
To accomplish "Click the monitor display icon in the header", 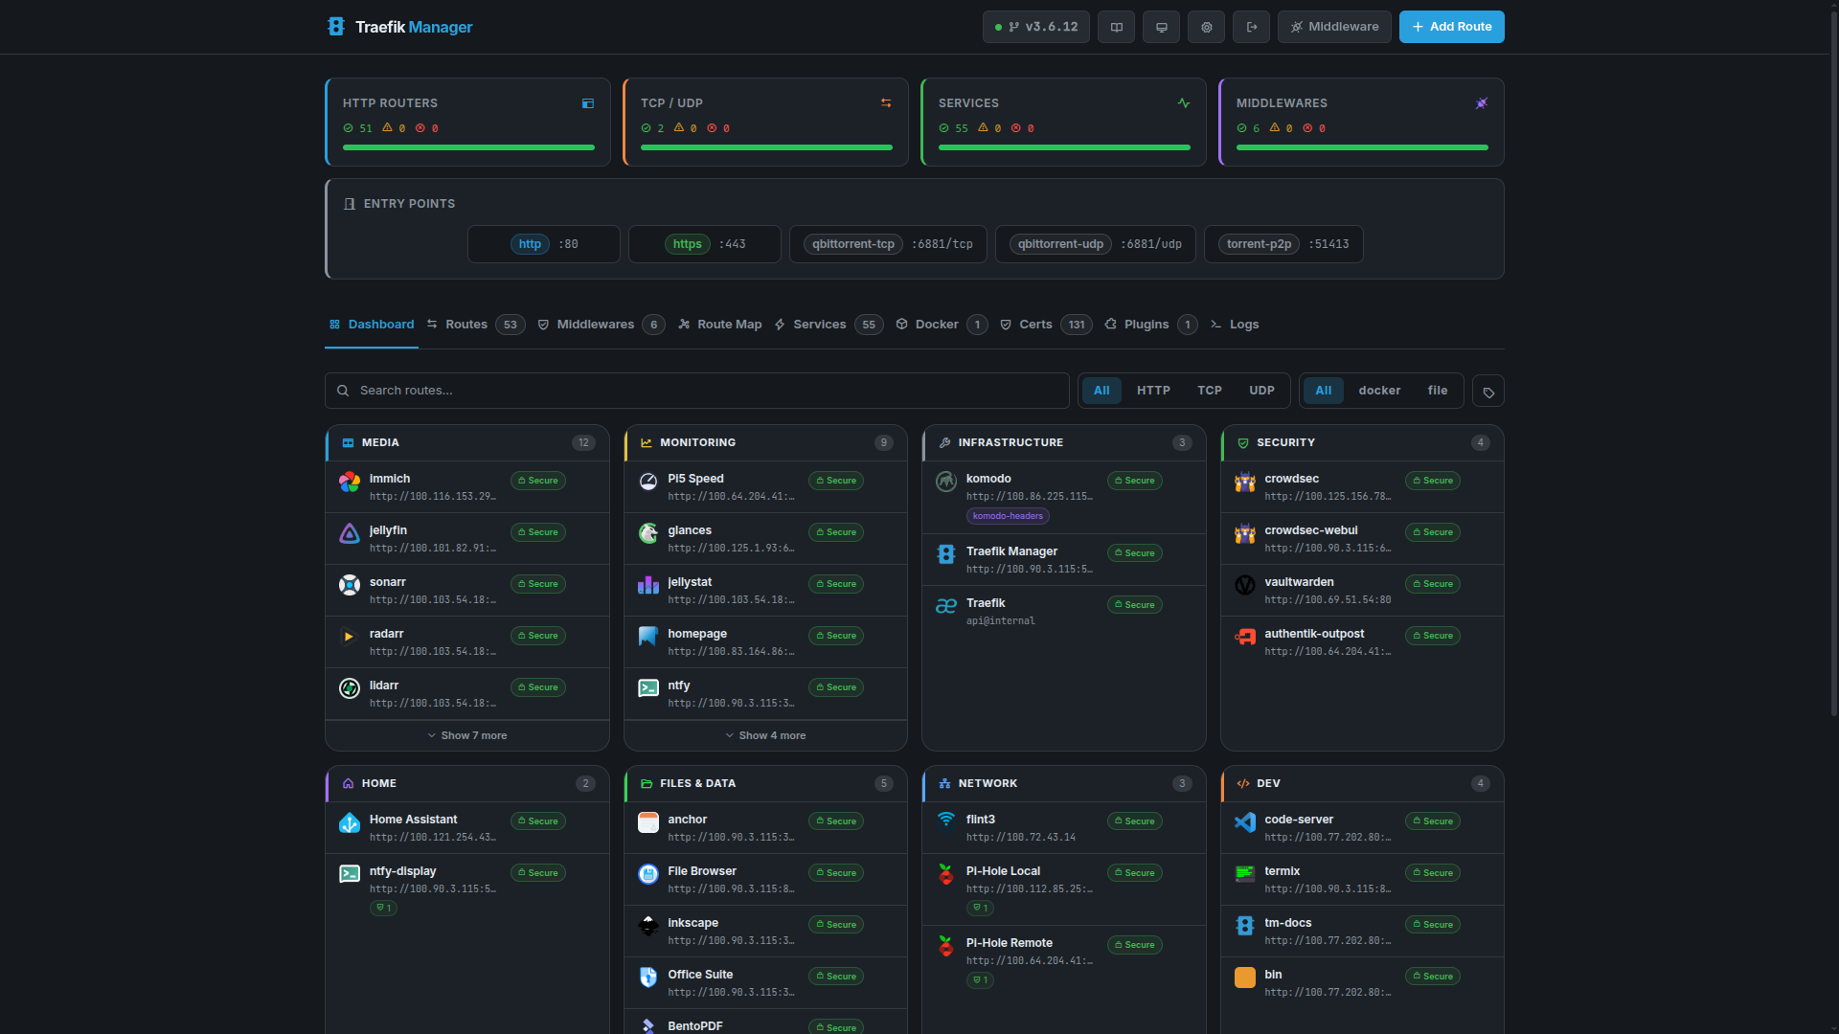I will coord(1161,27).
